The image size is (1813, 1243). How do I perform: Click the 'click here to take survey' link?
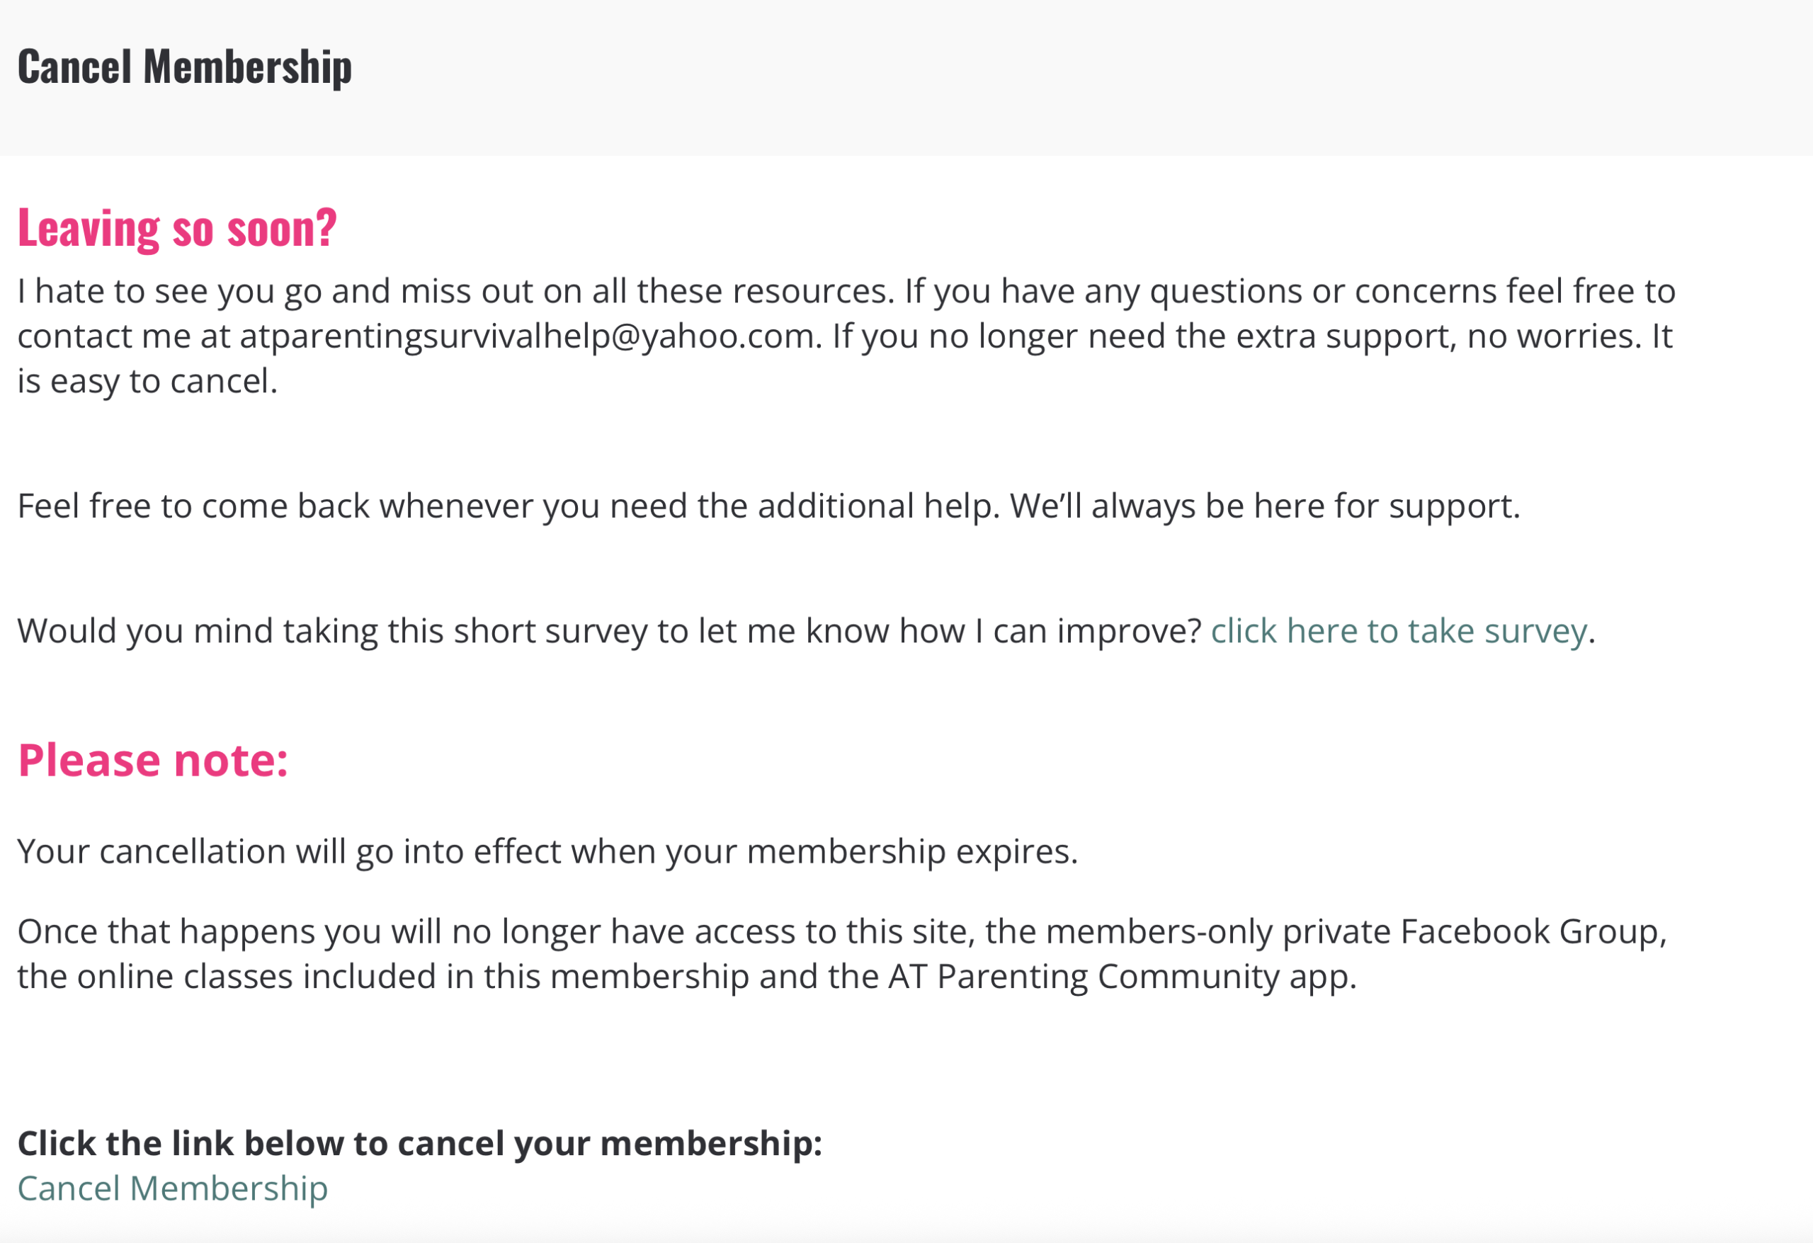click(x=1399, y=630)
